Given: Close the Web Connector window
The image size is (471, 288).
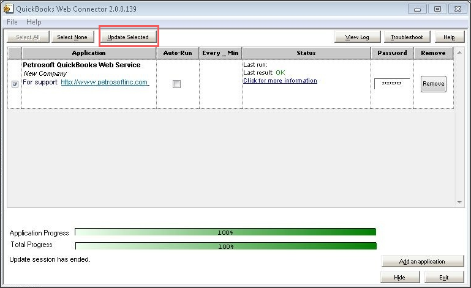Looking at the screenshot, I should [x=458, y=9].
